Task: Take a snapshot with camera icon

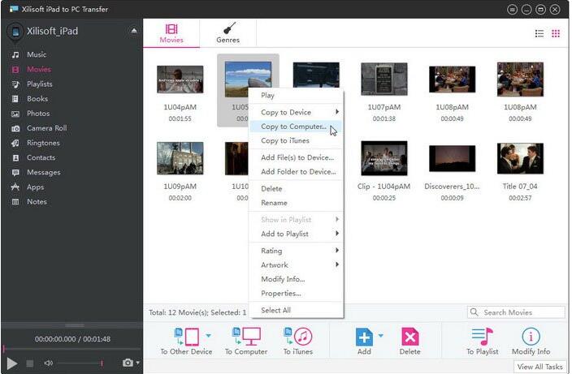Action: click(128, 363)
